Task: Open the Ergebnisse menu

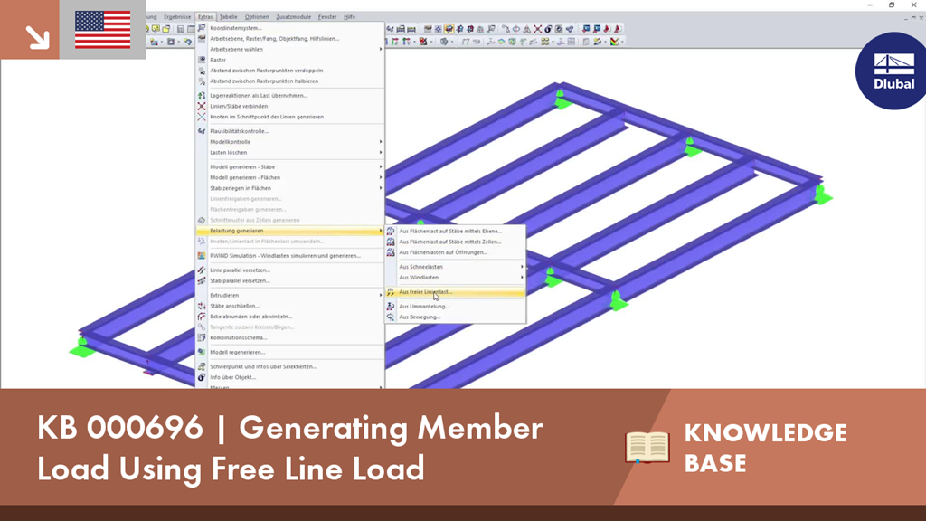Action: (177, 17)
